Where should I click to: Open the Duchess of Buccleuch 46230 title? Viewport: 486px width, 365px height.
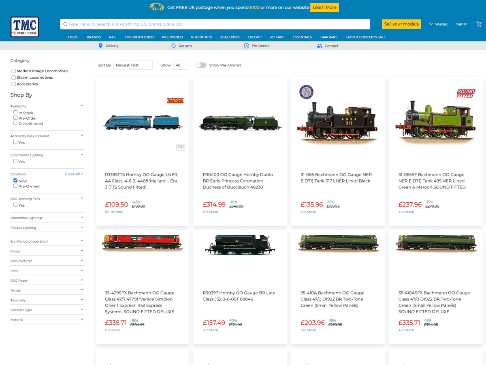[x=238, y=181]
